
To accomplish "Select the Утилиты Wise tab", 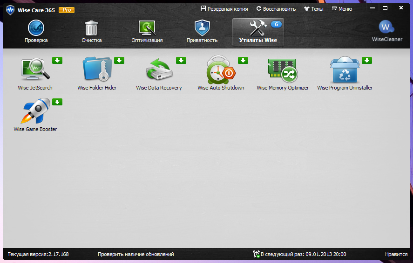I will (x=258, y=32).
